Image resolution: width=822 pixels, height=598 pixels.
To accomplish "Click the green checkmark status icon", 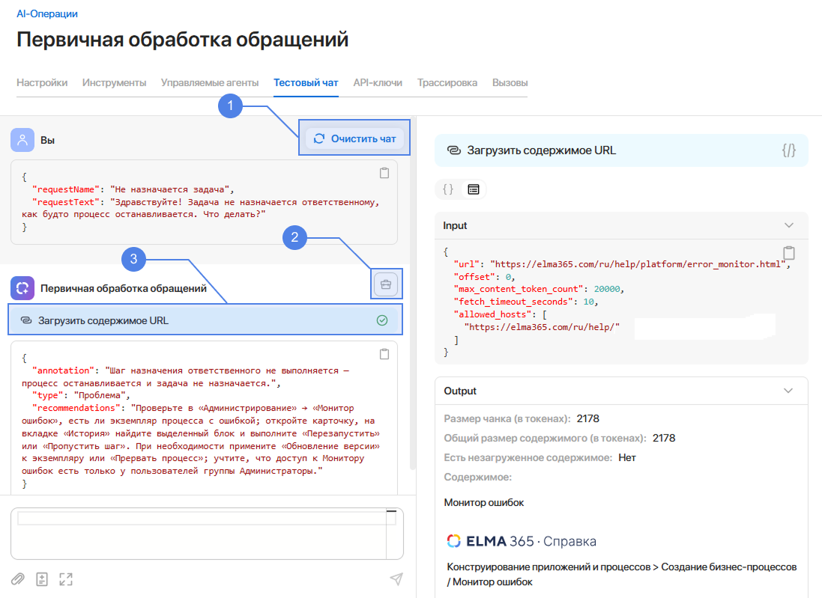I will [382, 319].
